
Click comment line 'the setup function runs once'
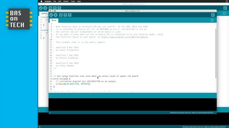click(96, 76)
